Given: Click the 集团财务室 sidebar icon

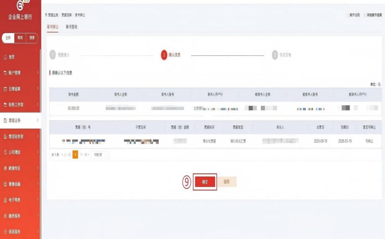Looking at the screenshot, I should click(x=5, y=137).
